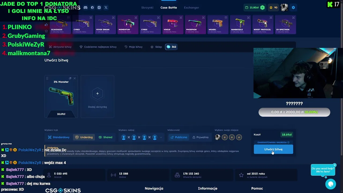Click the 'Do you need help?' message
The height and width of the screenshot is (193, 343).
click(x=323, y=170)
